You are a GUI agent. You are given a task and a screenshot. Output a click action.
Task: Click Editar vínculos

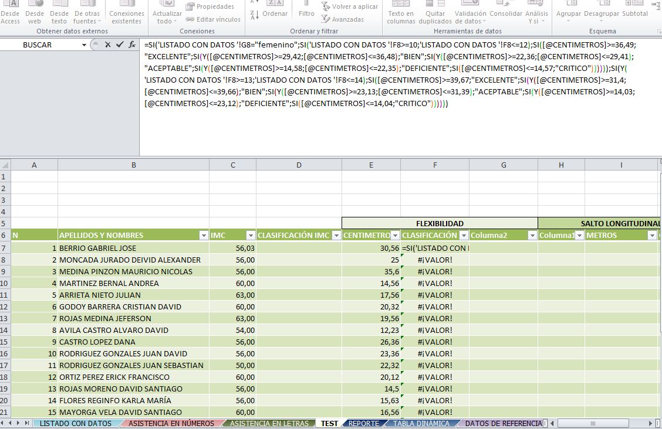click(213, 19)
